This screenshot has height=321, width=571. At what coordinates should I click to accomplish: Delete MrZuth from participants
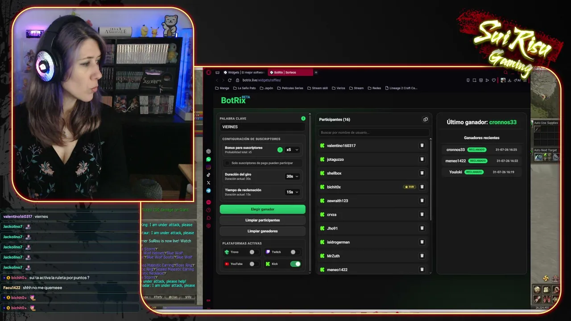coord(422,256)
